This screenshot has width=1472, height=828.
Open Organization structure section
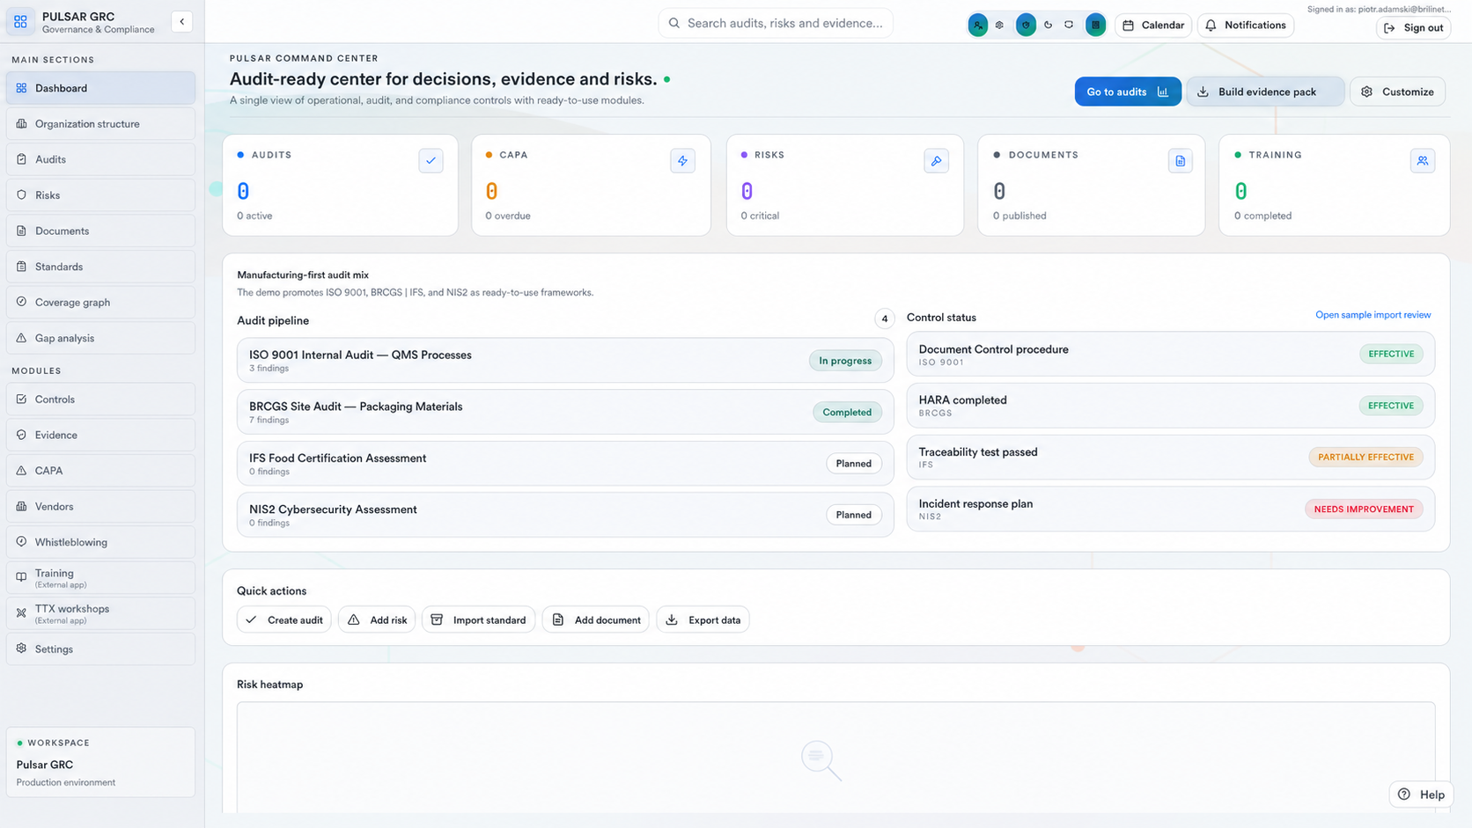click(x=100, y=124)
